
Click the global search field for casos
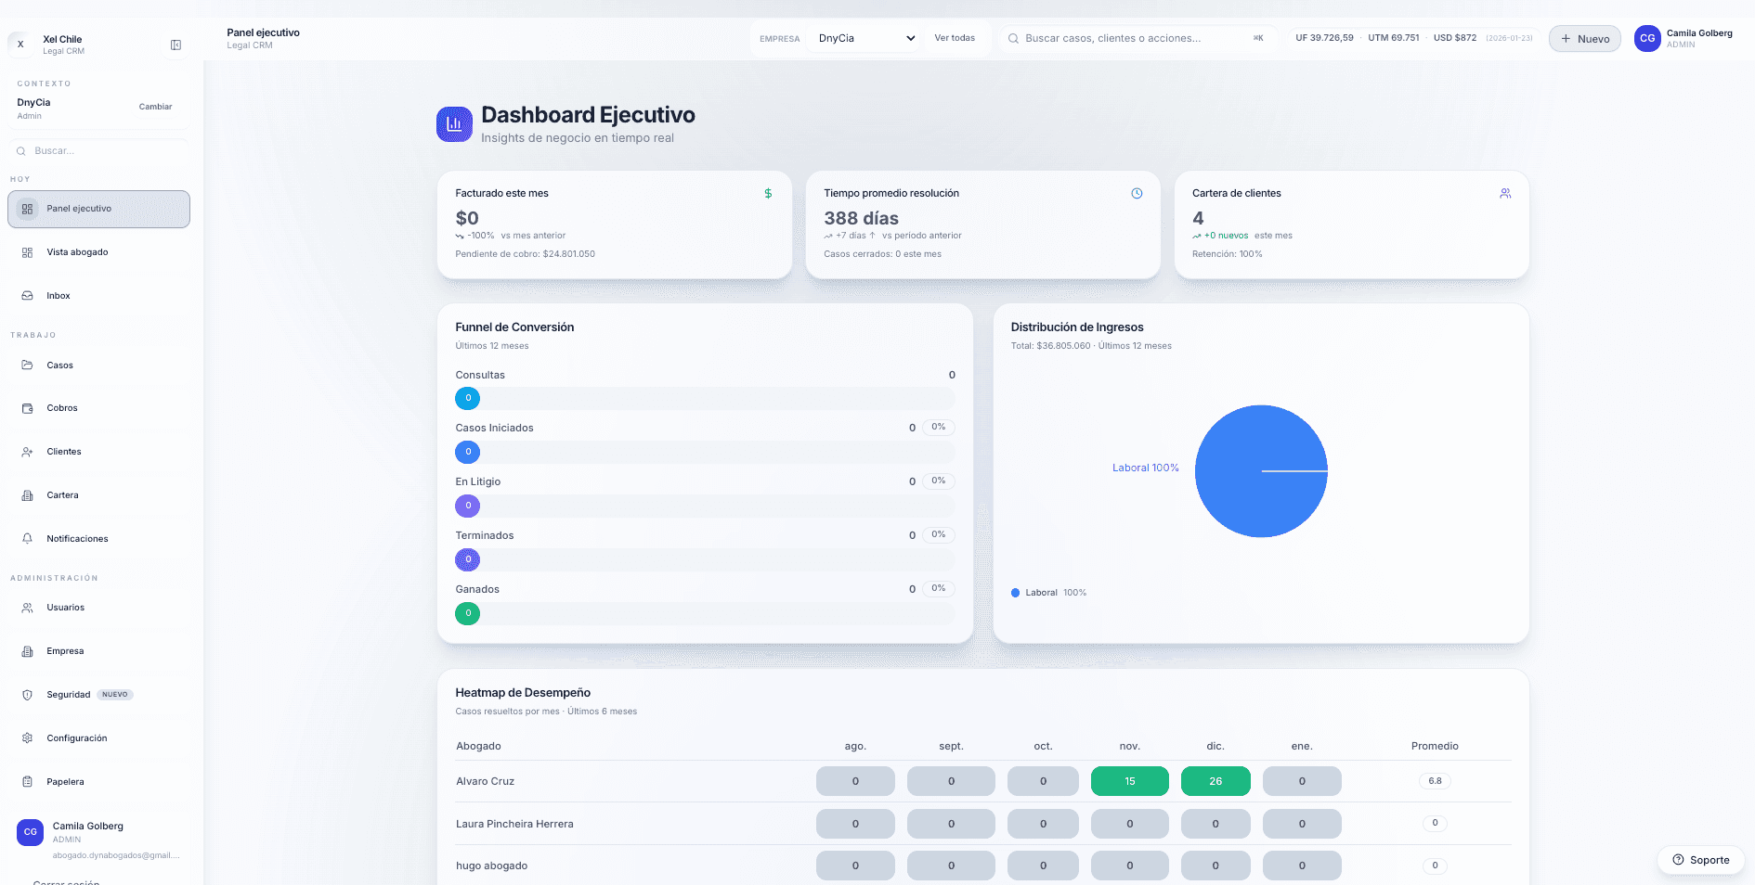click(x=1133, y=38)
